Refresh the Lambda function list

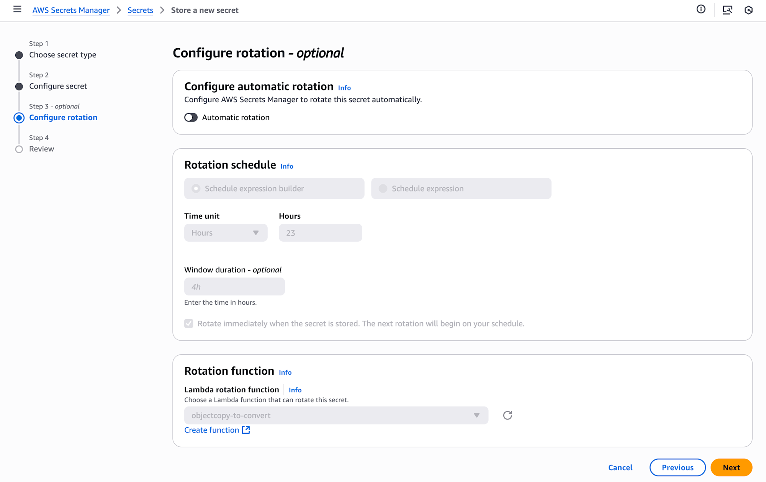507,415
